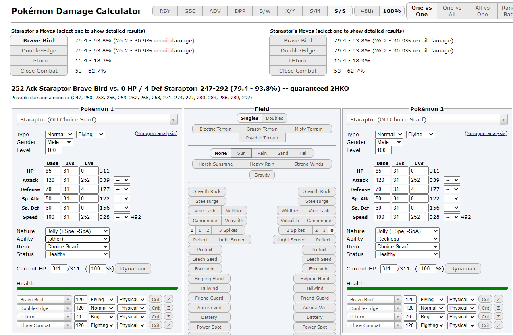Screen dimensions: 513x335
Task: Select the 100% damage notation option
Action: coord(392,11)
